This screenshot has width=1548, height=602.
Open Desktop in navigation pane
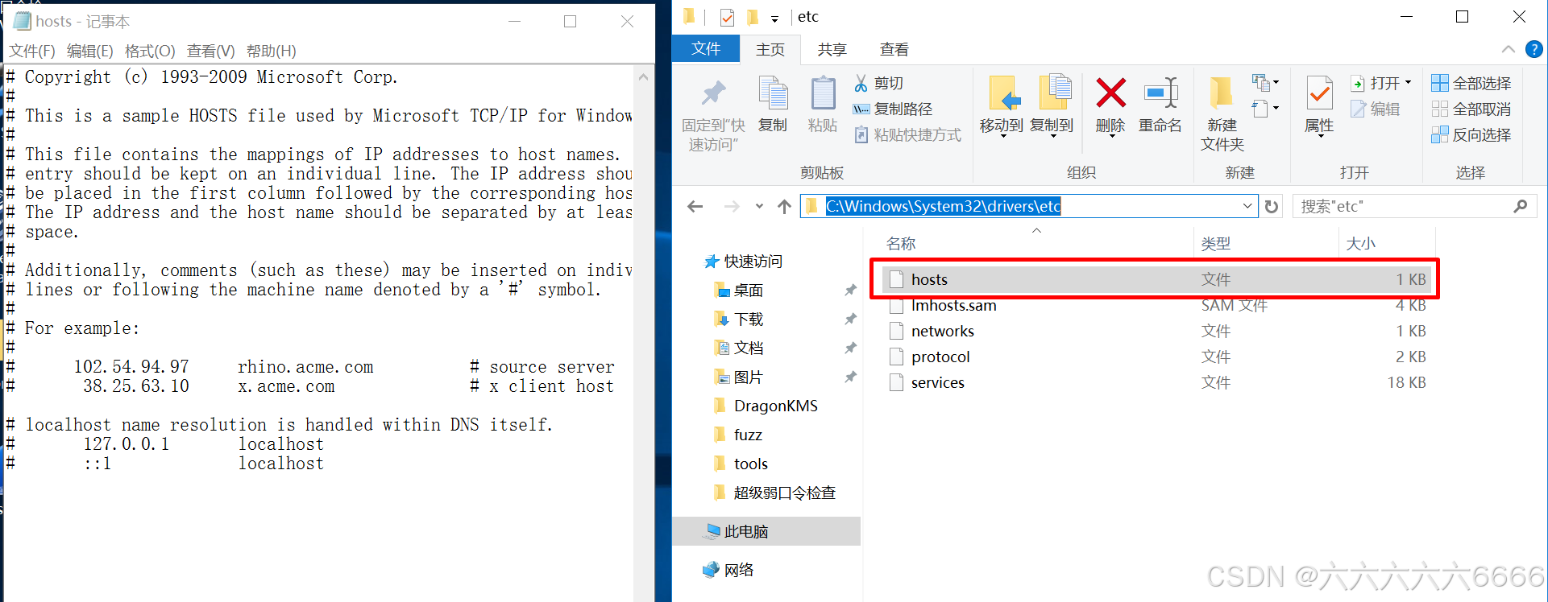click(x=739, y=291)
